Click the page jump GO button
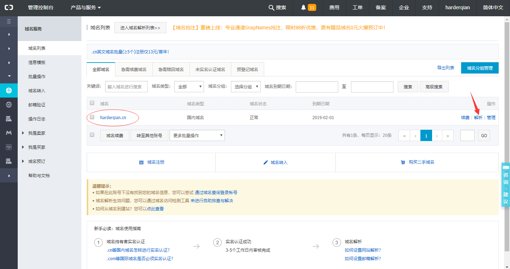This screenshot has height=269, width=510. (484, 135)
